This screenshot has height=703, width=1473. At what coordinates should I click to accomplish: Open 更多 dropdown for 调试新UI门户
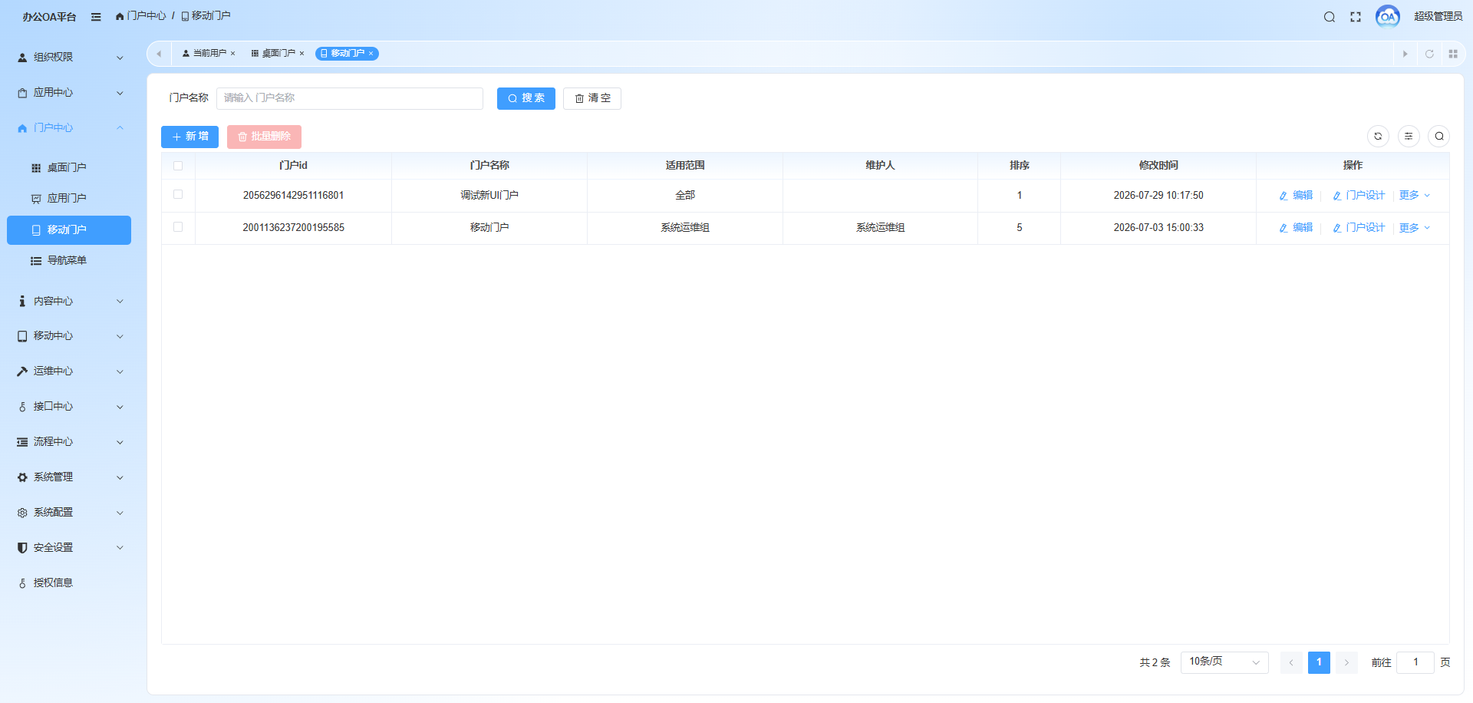1415,195
